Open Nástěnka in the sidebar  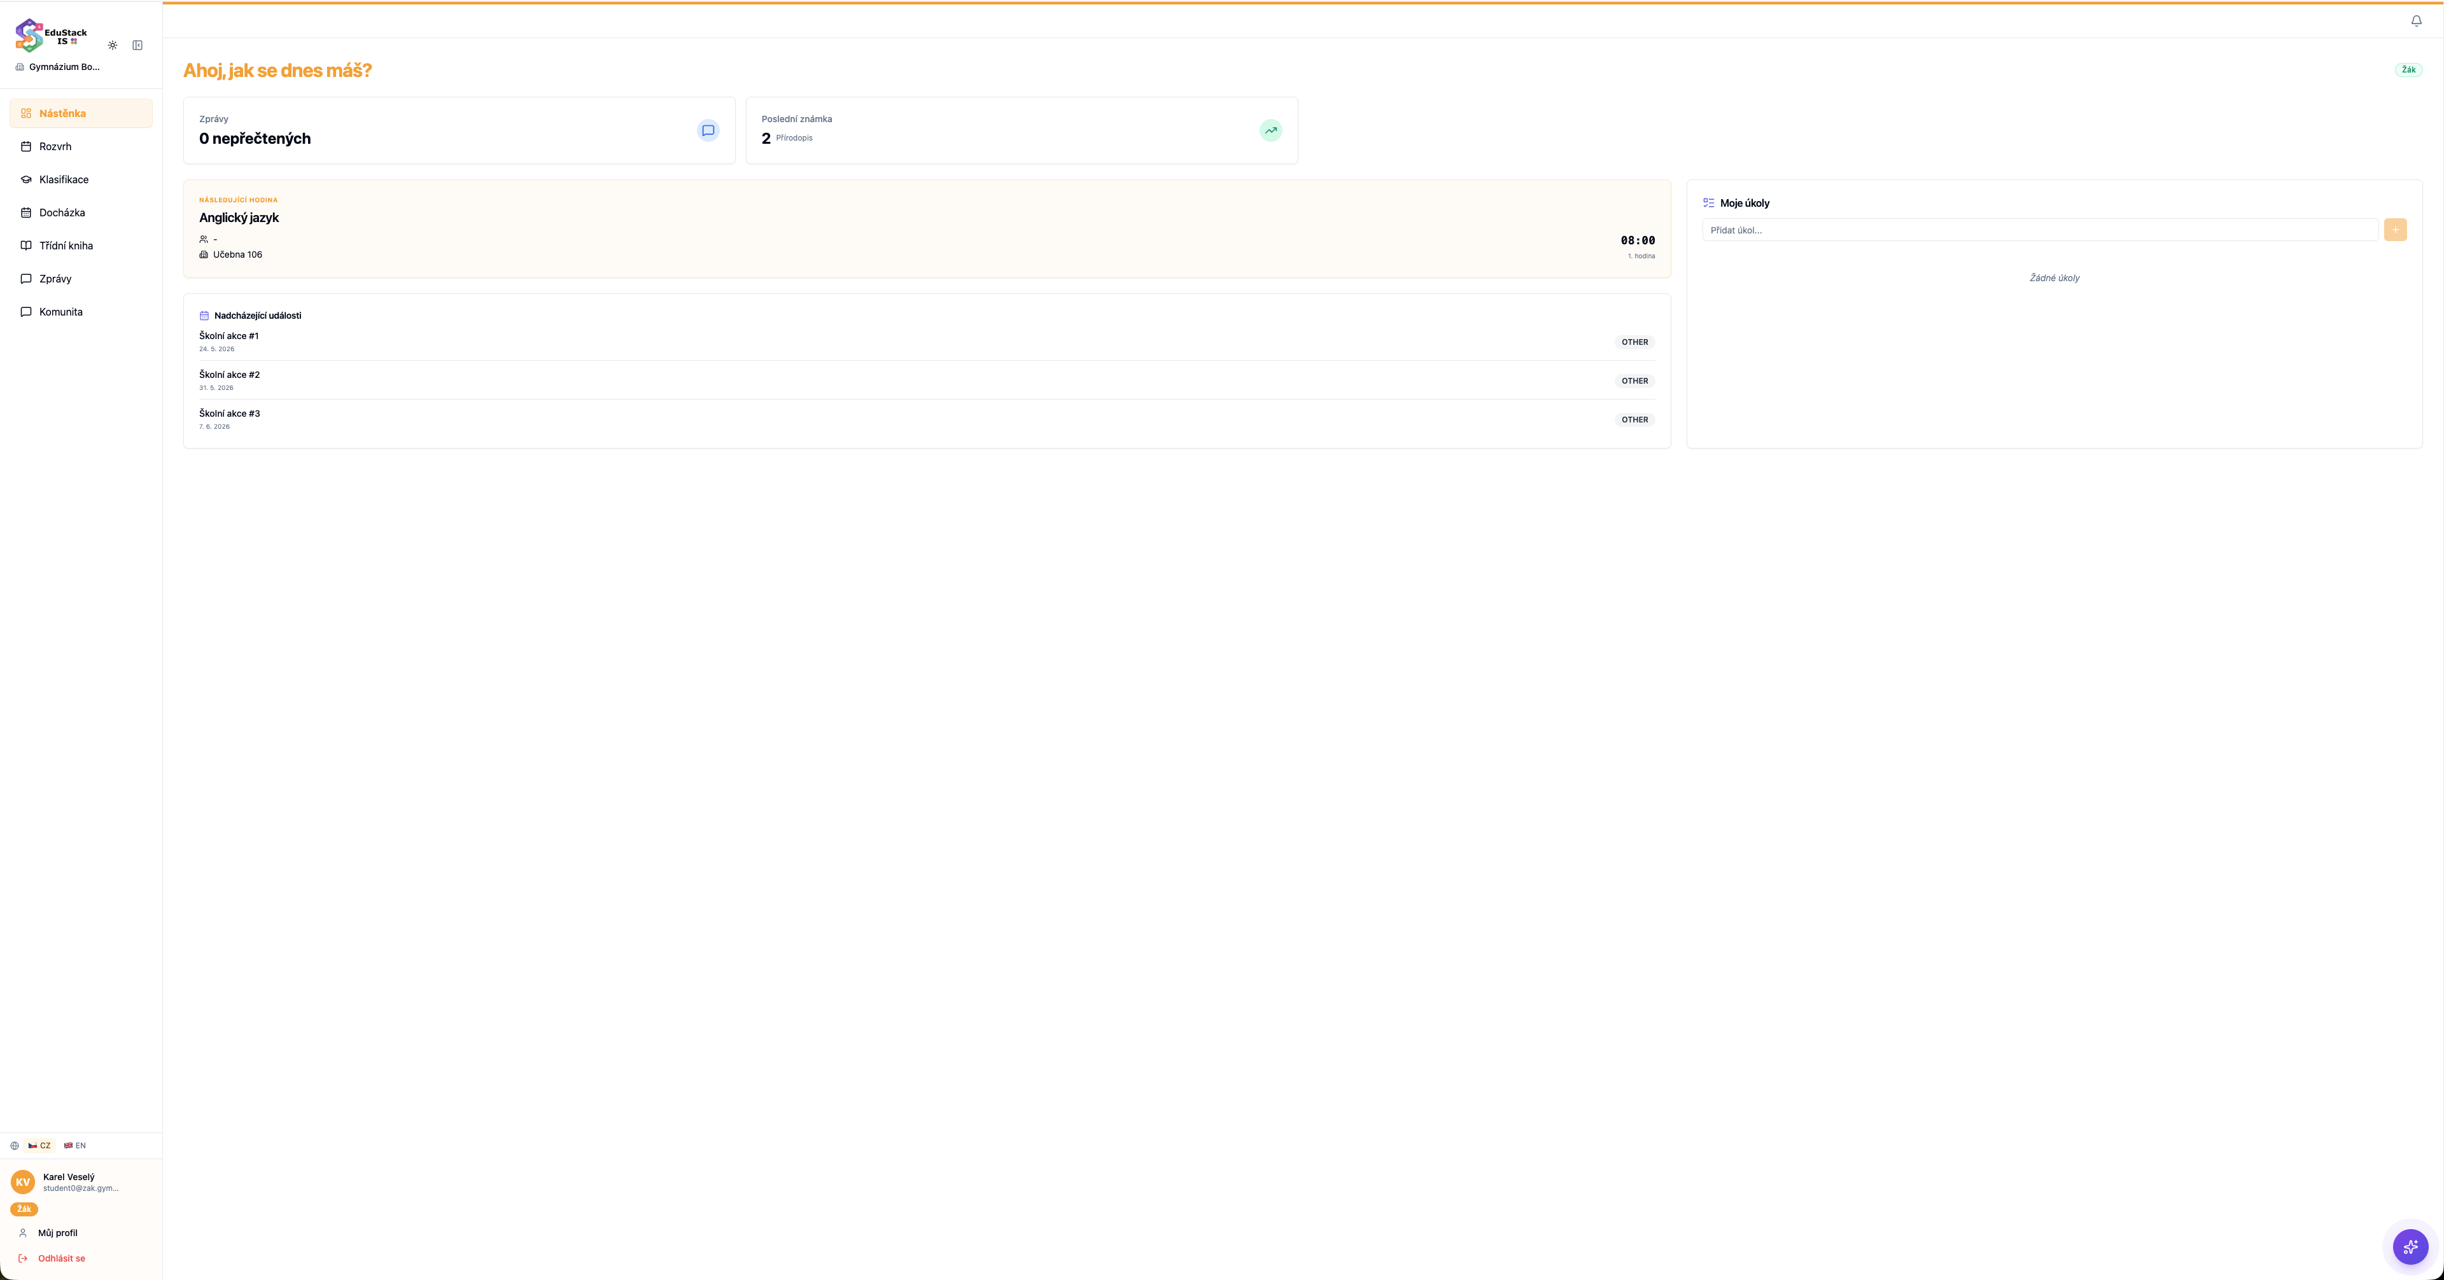pyautogui.click(x=81, y=114)
